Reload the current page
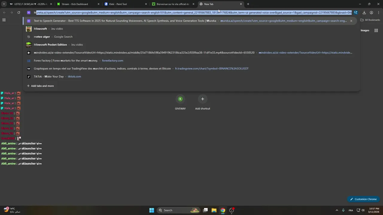The image size is (383, 215). click(x=19, y=13)
